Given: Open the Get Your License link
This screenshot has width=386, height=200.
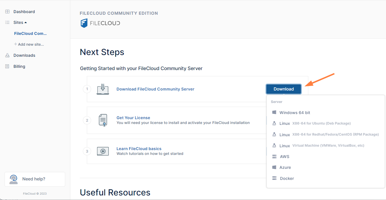Looking at the screenshot, I should click(133, 117).
